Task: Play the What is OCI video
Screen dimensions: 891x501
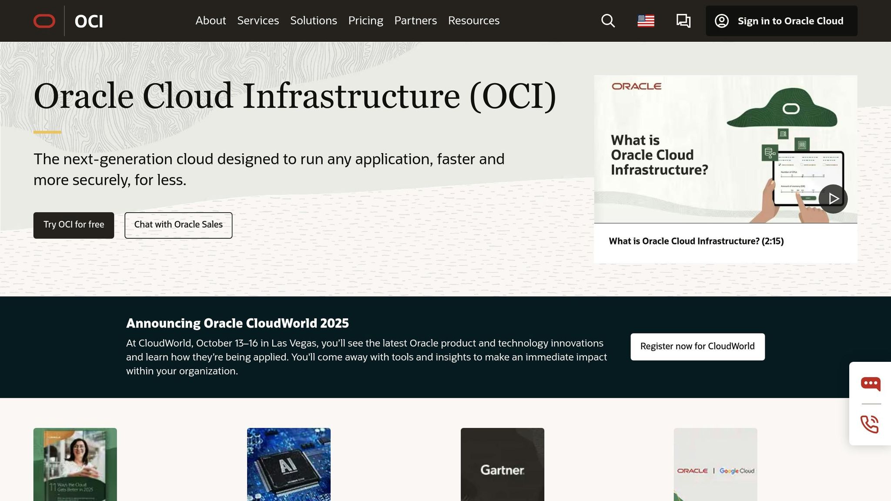Action: pos(833,199)
